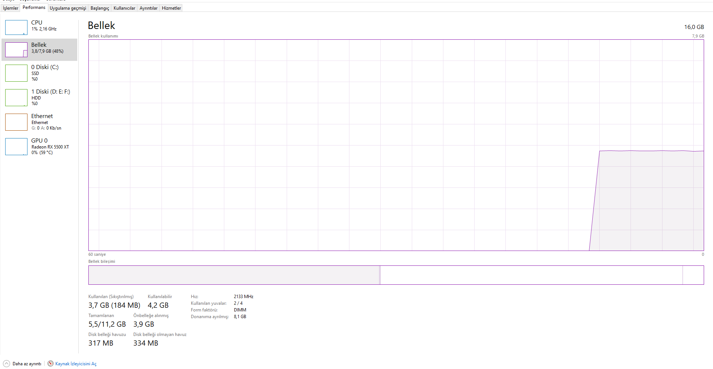The width and height of the screenshot is (713, 369).
Task: Select the Bellek mini graph thumbnail
Action: (x=16, y=50)
